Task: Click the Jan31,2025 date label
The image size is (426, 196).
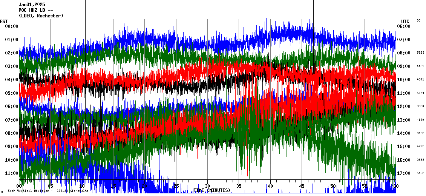Action: pos(32,5)
